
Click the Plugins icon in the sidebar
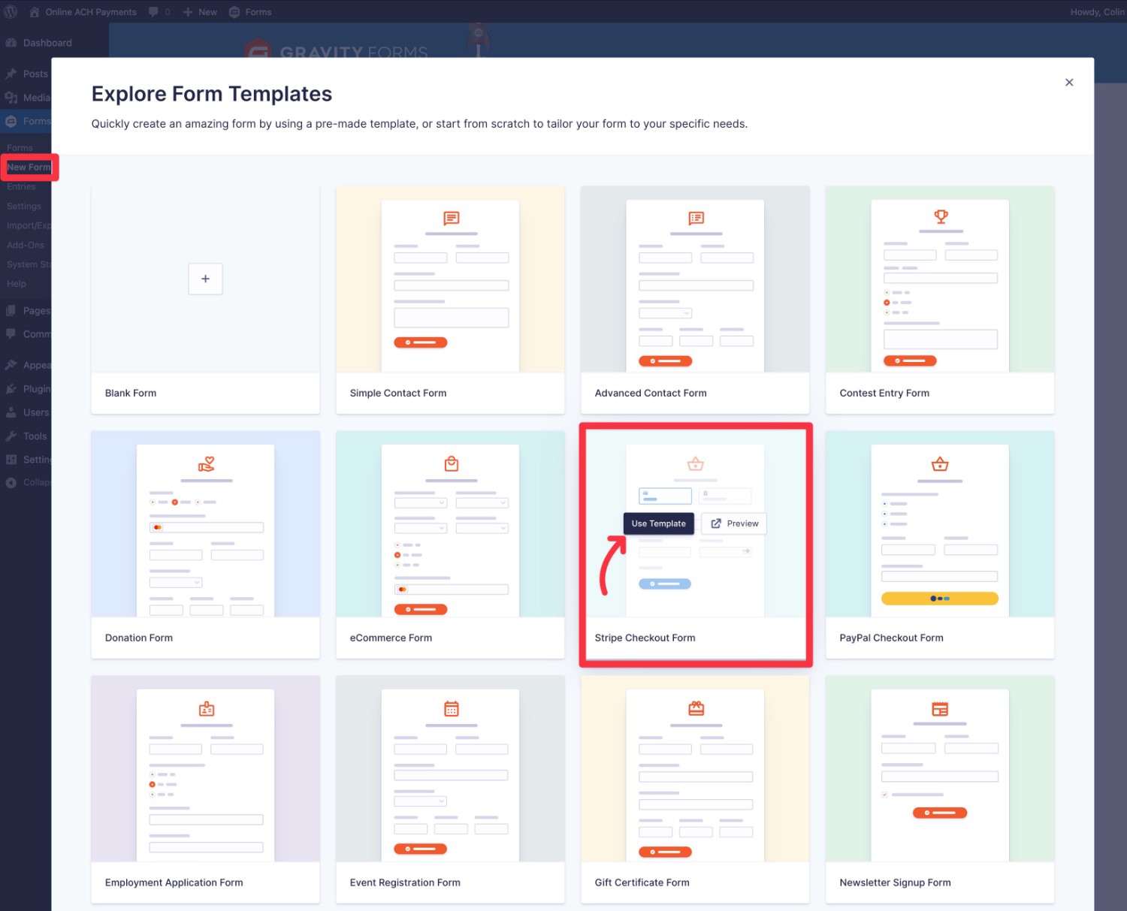click(11, 389)
